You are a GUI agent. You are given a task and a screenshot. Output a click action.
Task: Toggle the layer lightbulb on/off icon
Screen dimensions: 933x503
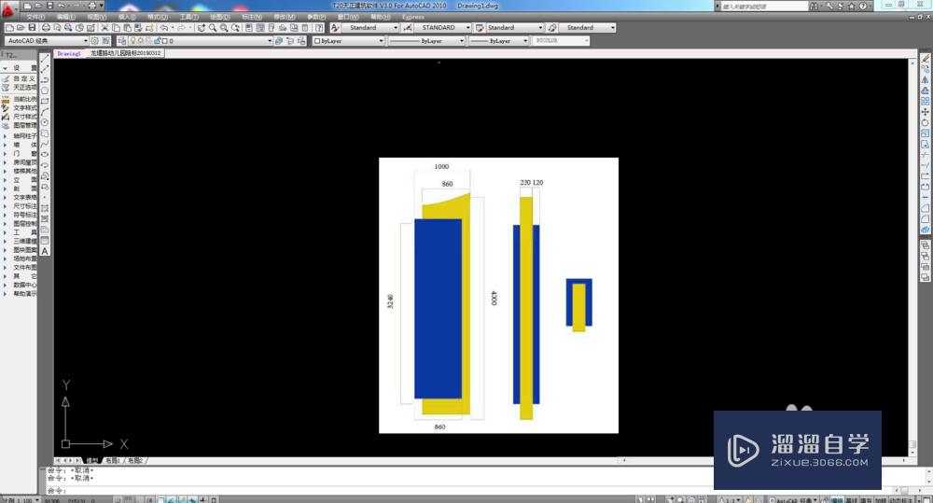tap(132, 41)
